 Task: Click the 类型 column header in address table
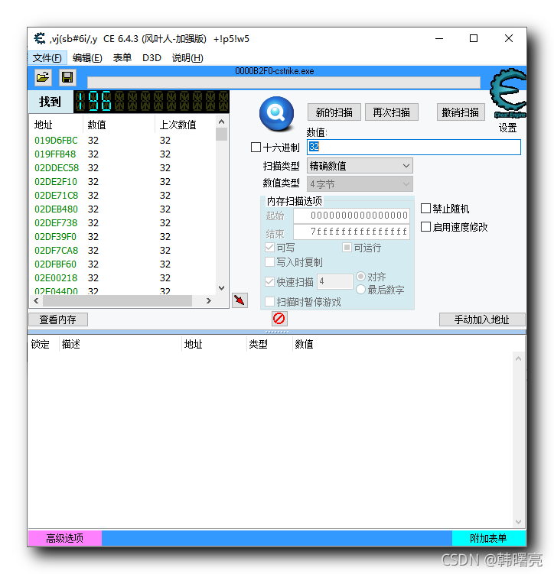click(x=269, y=344)
